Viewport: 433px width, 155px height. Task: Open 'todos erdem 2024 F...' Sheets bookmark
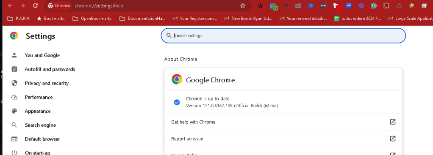click(x=358, y=19)
